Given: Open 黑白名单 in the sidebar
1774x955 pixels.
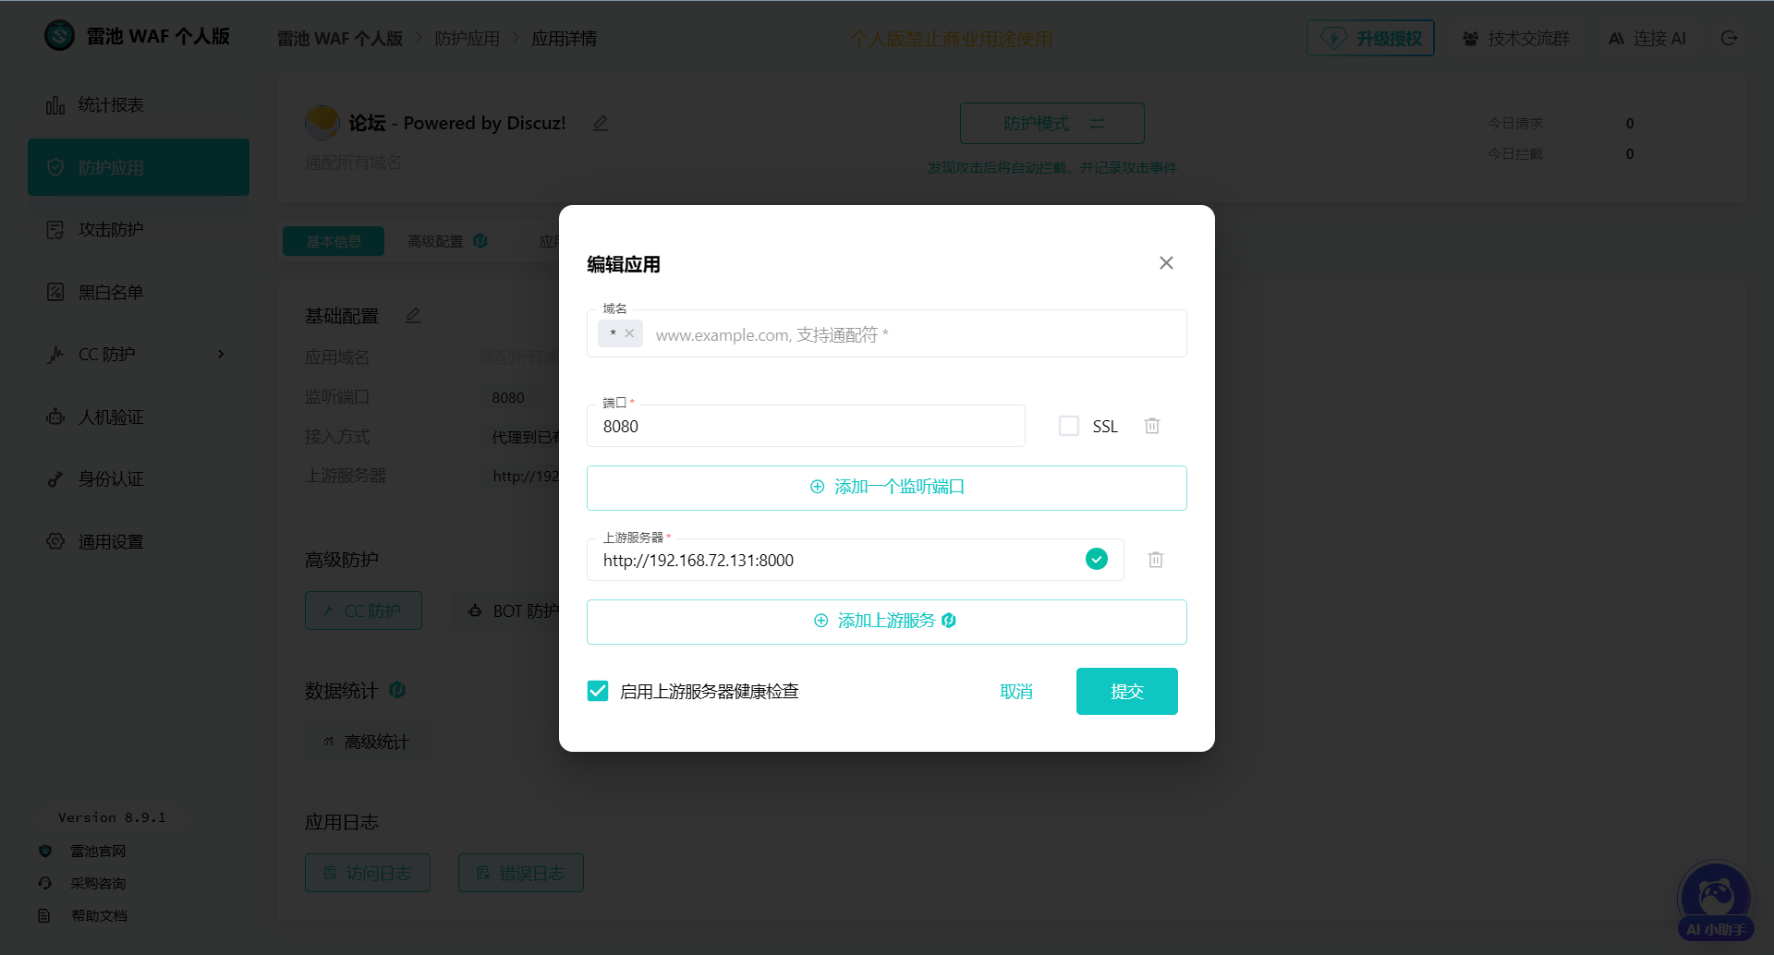Looking at the screenshot, I should click(139, 292).
